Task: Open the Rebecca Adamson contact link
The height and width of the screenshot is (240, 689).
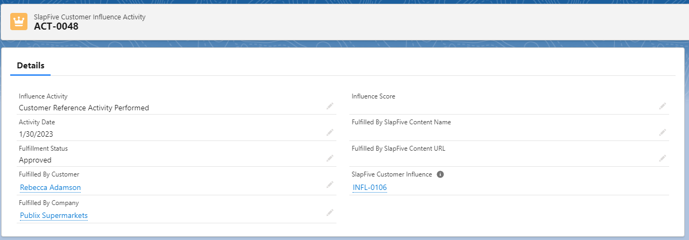Action: click(x=50, y=187)
